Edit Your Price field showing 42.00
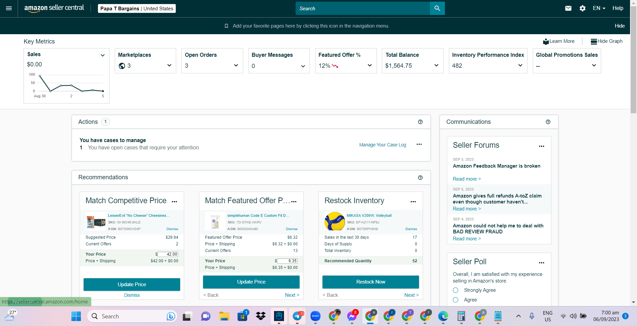This screenshot has height=326, width=637. tap(168, 254)
